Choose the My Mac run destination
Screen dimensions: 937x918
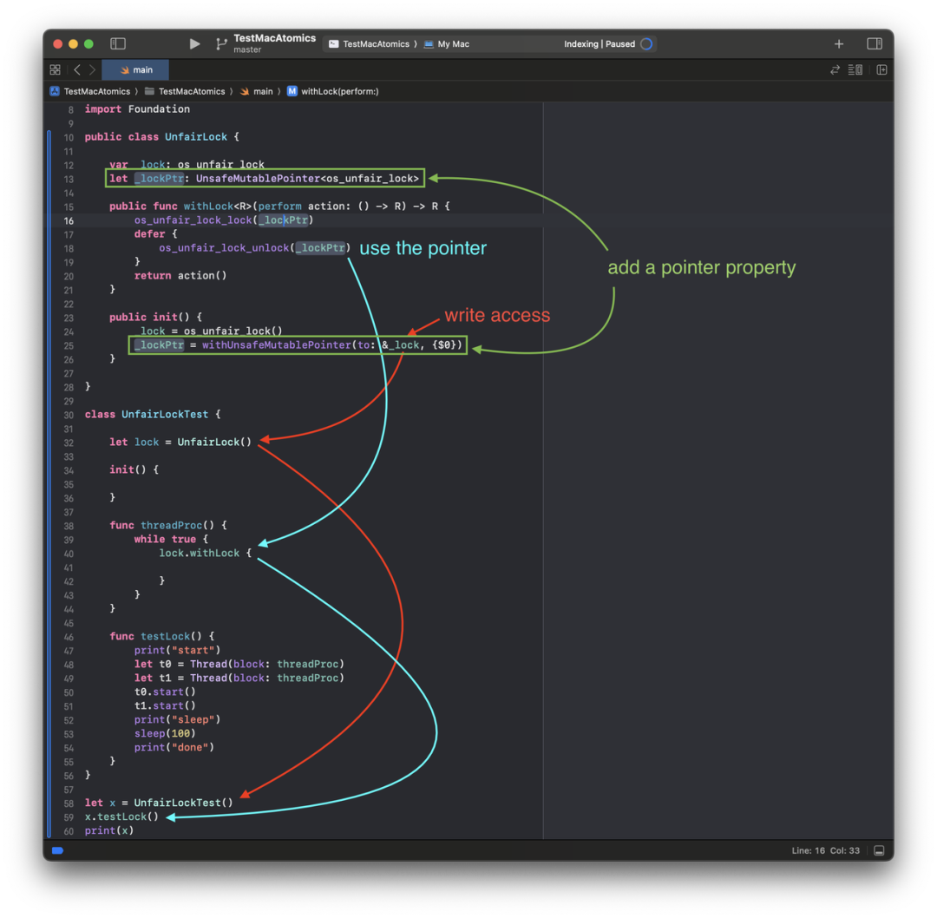(447, 44)
